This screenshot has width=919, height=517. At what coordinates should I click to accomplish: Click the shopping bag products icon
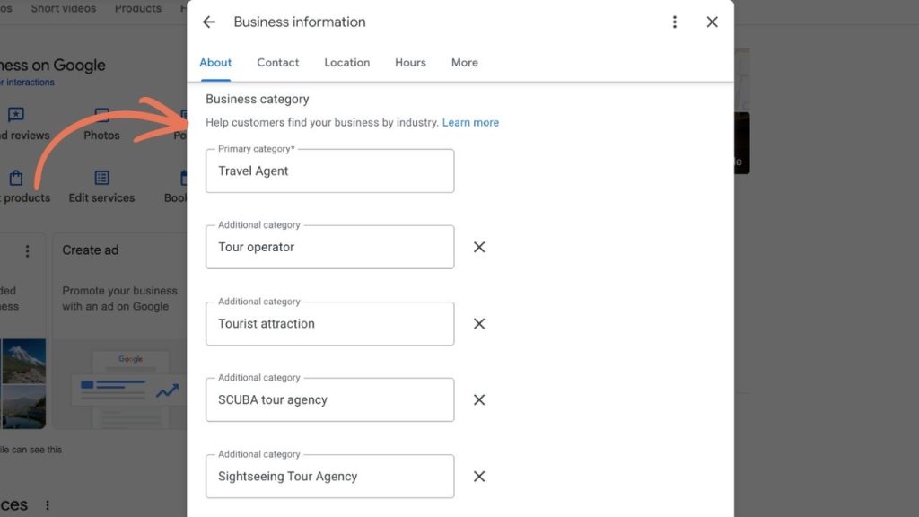[15, 180]
